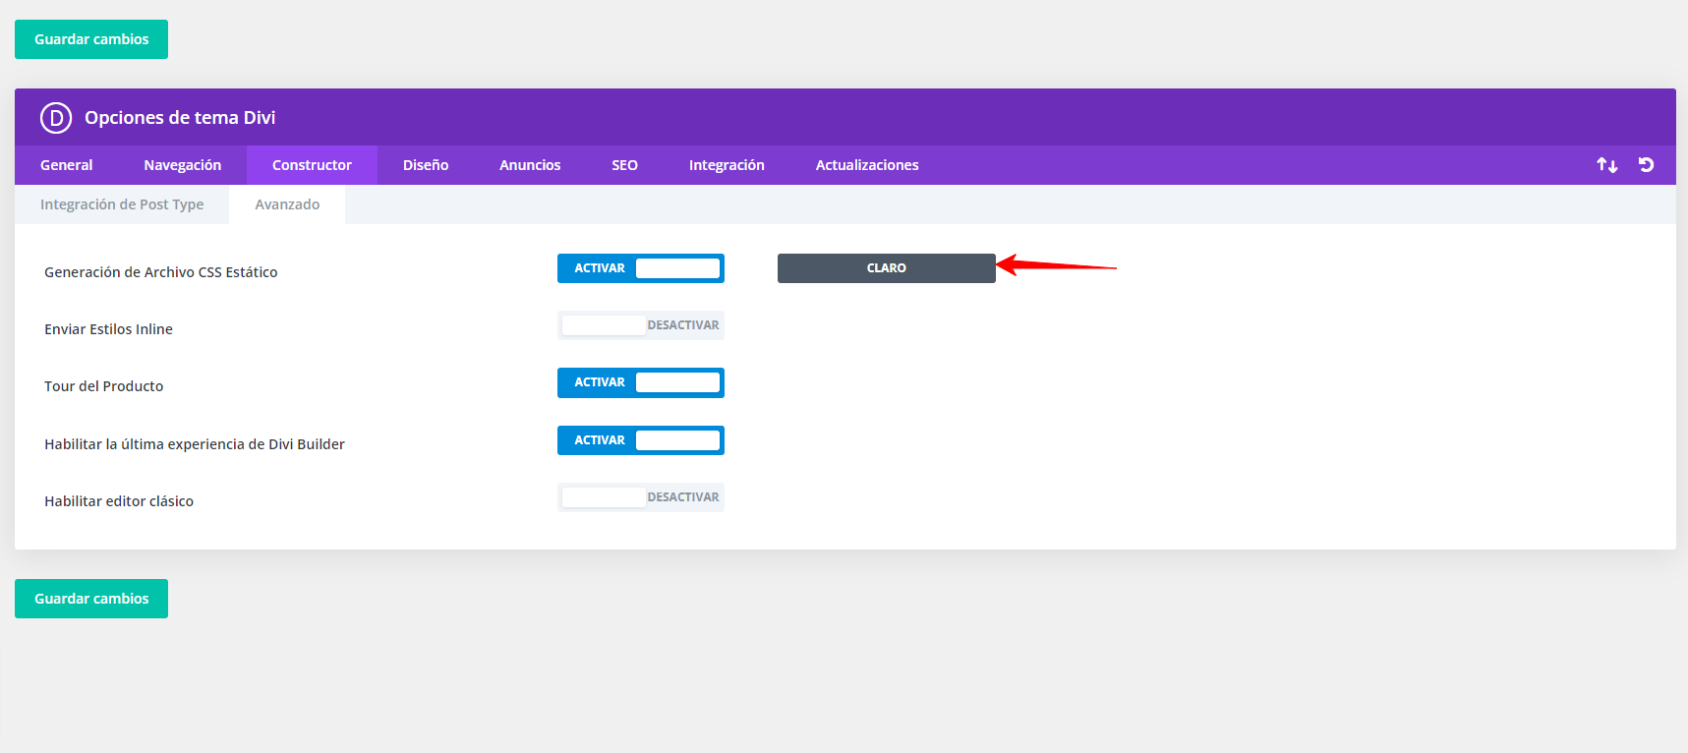This screenshot has height=753, width=1688.
Task: Open the import/export options arrows icon
Action: [1607, 165]
